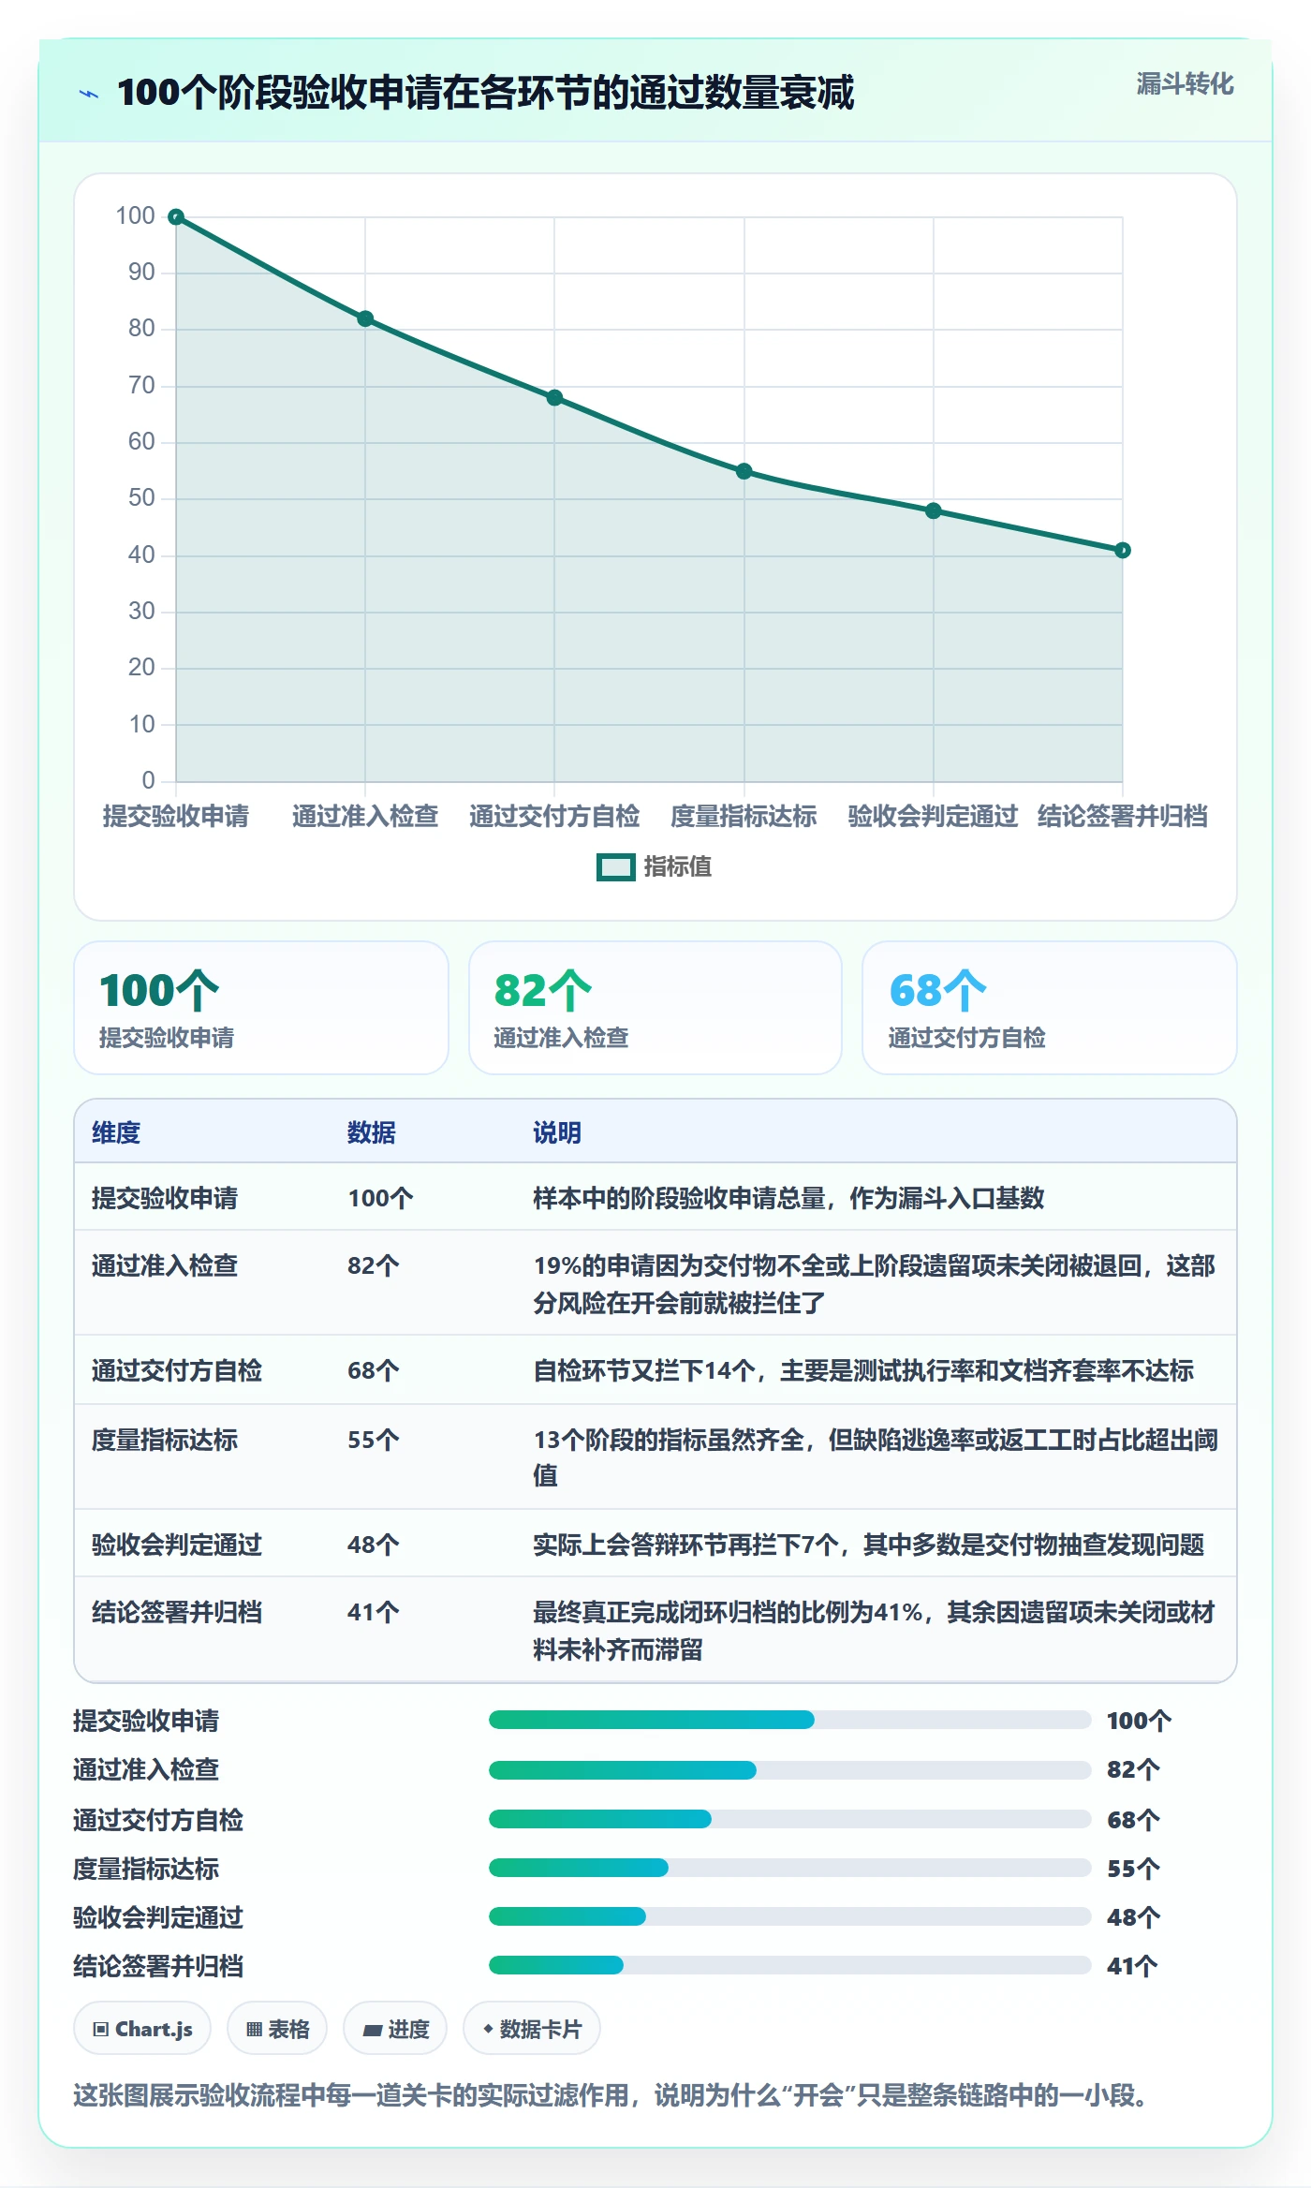Image resolution: width=1311 pixels, height=2188 pixels.
Task: Click table cell 55个 in 度量指标达标 row
Action: (374, 1440)
